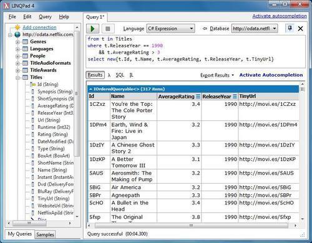Open the Edit menu
The width and height of the screenshot is (312, 243).
(27, 17)
